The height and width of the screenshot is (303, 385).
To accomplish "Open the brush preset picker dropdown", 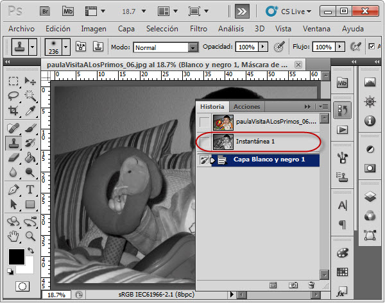I will pos(65,47).
